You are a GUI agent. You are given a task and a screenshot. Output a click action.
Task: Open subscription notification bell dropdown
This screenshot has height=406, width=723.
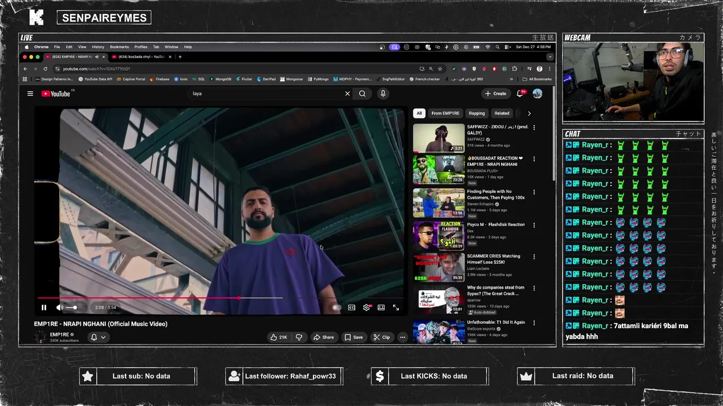98,337
